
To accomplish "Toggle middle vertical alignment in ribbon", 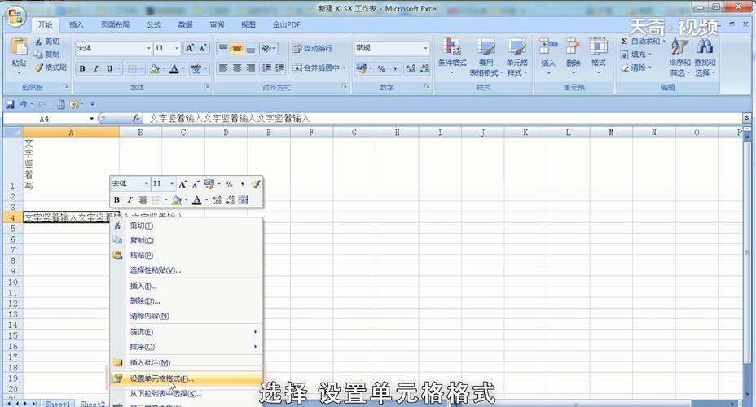I will coord(237,48).
